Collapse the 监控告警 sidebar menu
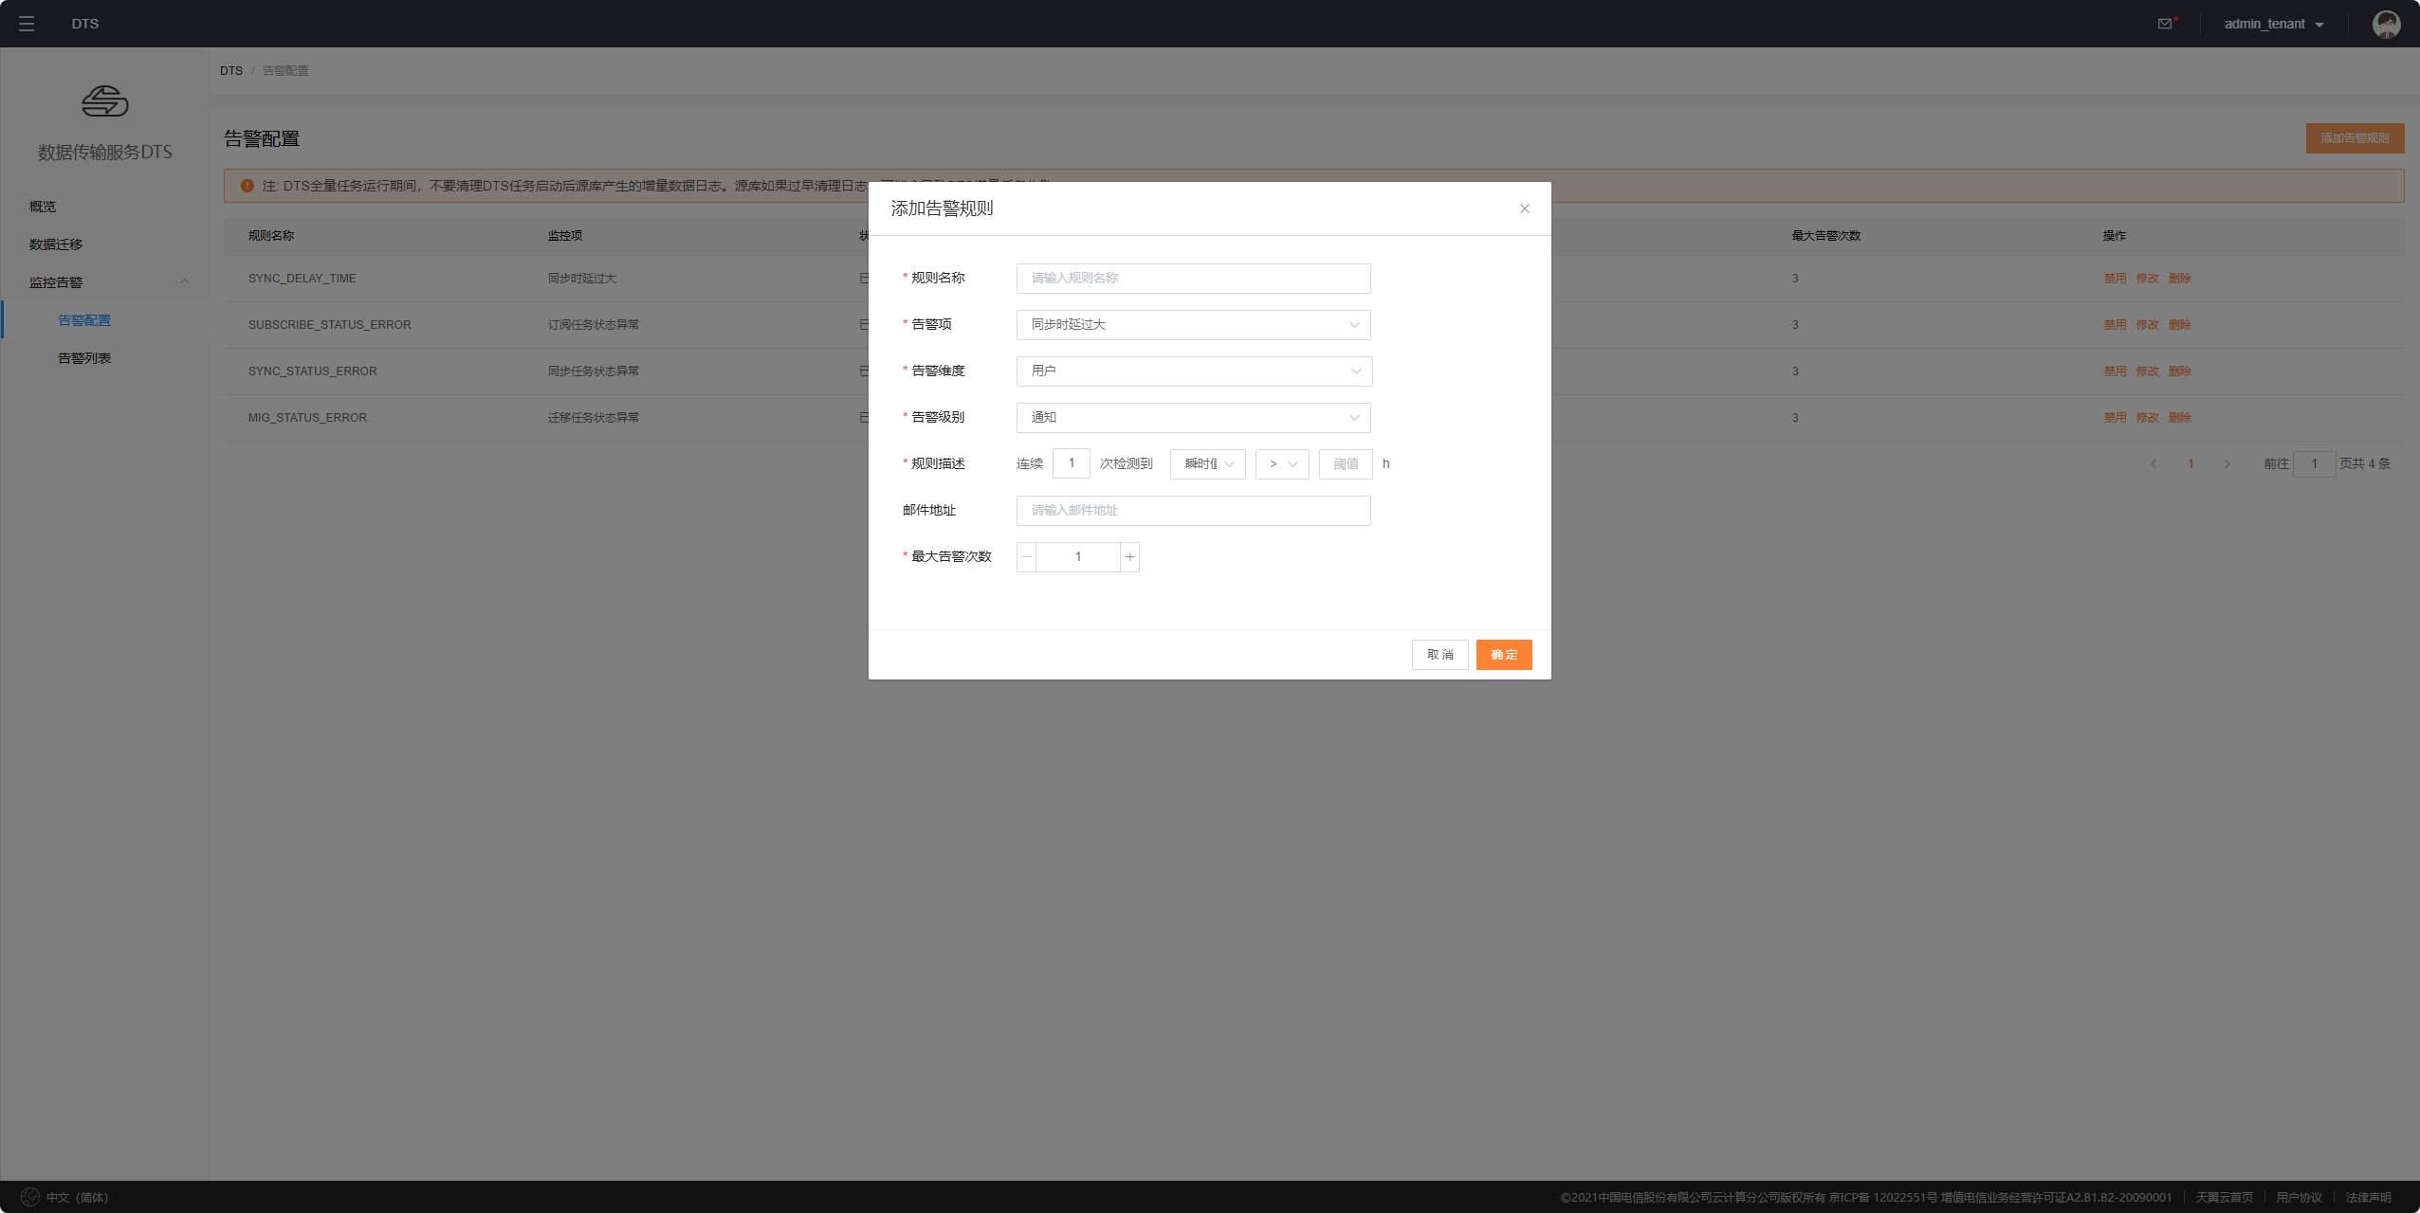The width and height of the screenshot is (2420, 1213). click(x=184, y=282)
